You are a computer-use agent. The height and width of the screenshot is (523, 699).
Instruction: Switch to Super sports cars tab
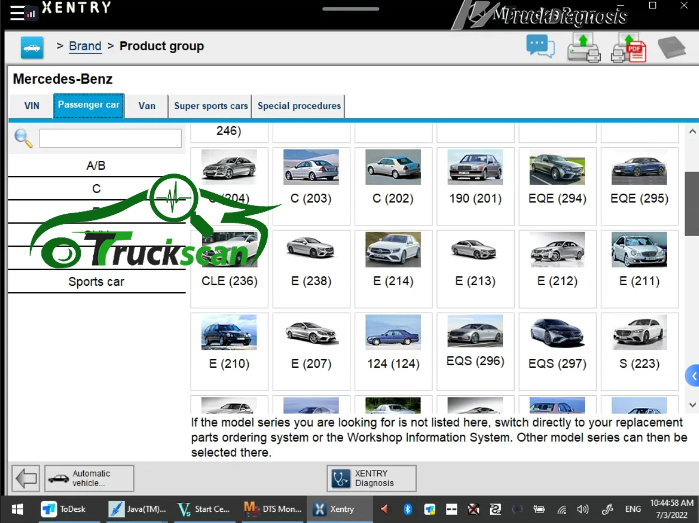click(x=211, y=105)
